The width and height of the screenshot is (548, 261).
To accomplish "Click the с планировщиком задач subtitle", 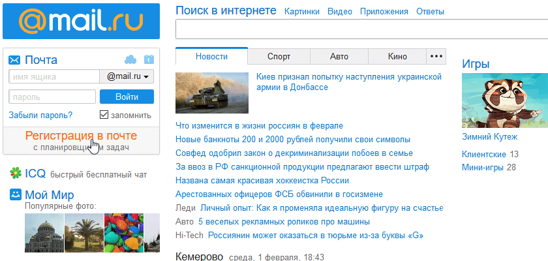I will [x=81, y=147].
